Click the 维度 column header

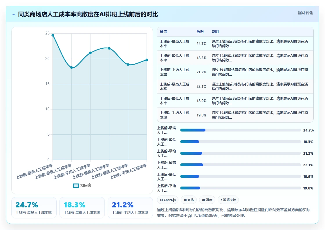(163, 32)
